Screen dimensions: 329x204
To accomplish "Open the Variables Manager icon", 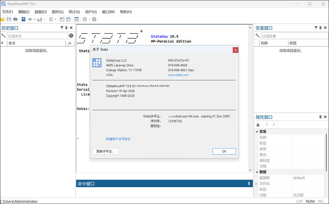I will click(x=76, y=19).
